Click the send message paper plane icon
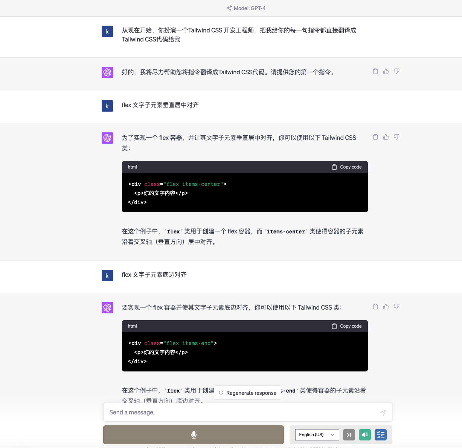Screen dimensions: 462x448 pos(383,412)
